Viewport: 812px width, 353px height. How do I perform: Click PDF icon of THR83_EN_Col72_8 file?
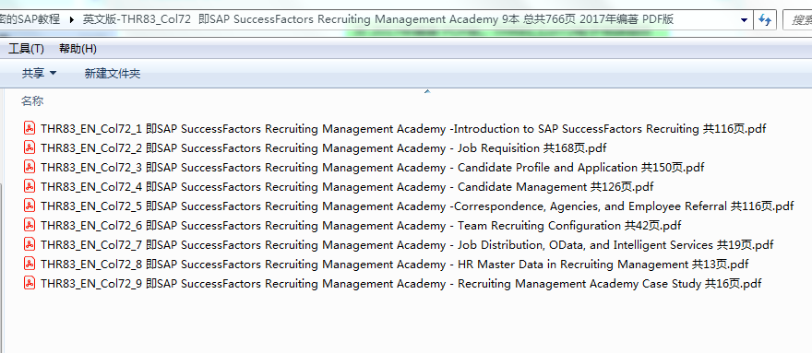pyautogui.click(x=30, y=264)
